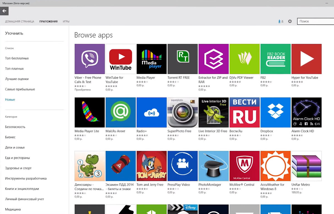Choose the Книги и энциклопедии category
This screenshot has height=214, width=334.
[22, 189]
